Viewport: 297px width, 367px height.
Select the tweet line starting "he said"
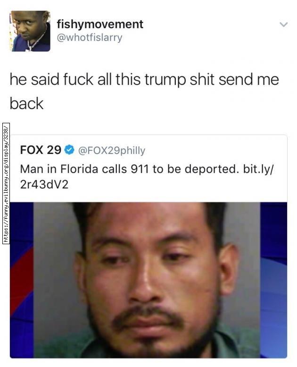tap(144, 79)
